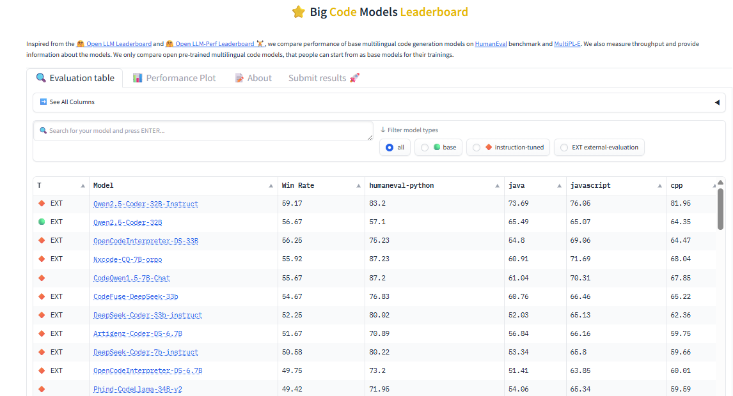The height and width of the screenshot is (396, 733).
Task: Open the Qwen2.5-Coder-32B base model link
Action: click(128, 222)
